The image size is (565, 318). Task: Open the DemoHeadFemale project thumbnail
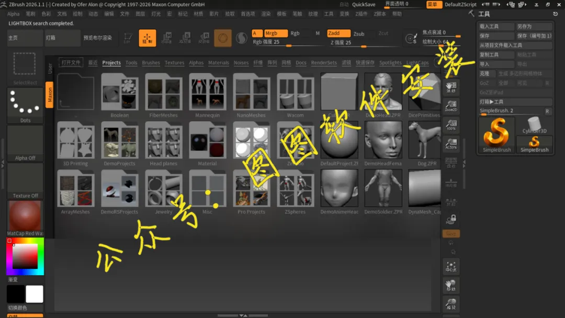[x=383, y=144]
